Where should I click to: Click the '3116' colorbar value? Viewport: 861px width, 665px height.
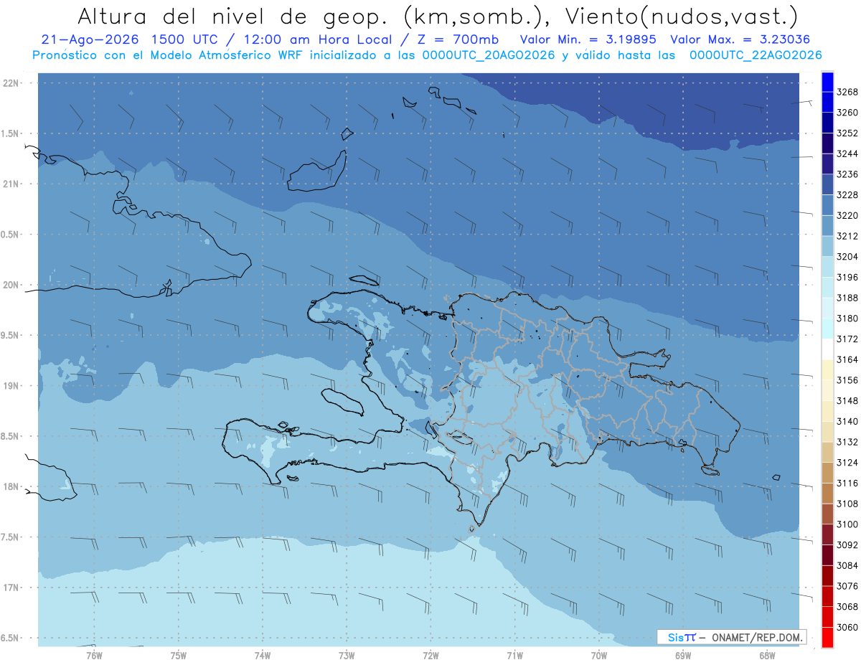[847, 484]
